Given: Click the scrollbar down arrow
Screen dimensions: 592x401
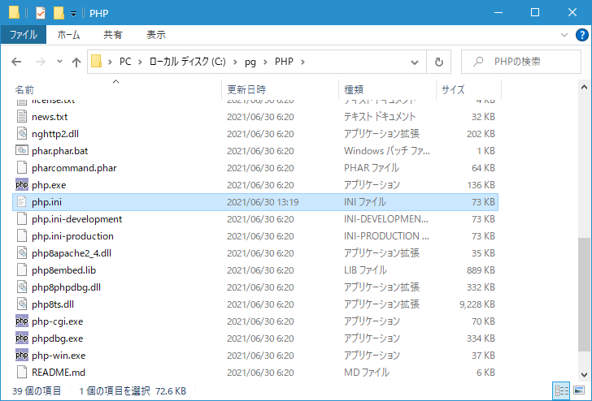Looking at the screenshot, I should (584, 375).
